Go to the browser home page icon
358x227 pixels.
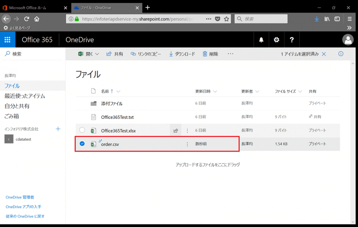37,19
